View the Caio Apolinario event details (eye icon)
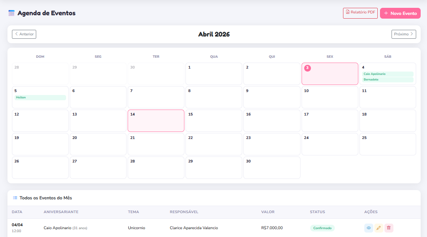 pos(368,228)
